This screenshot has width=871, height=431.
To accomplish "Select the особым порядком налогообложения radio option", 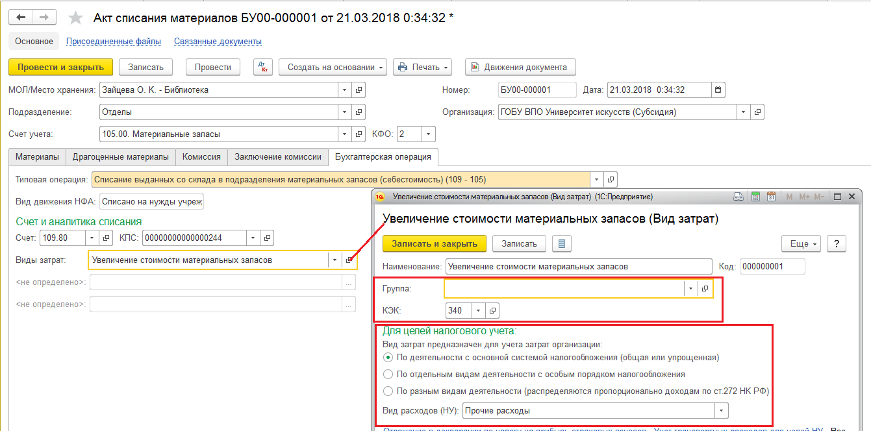I will [388, 374].
